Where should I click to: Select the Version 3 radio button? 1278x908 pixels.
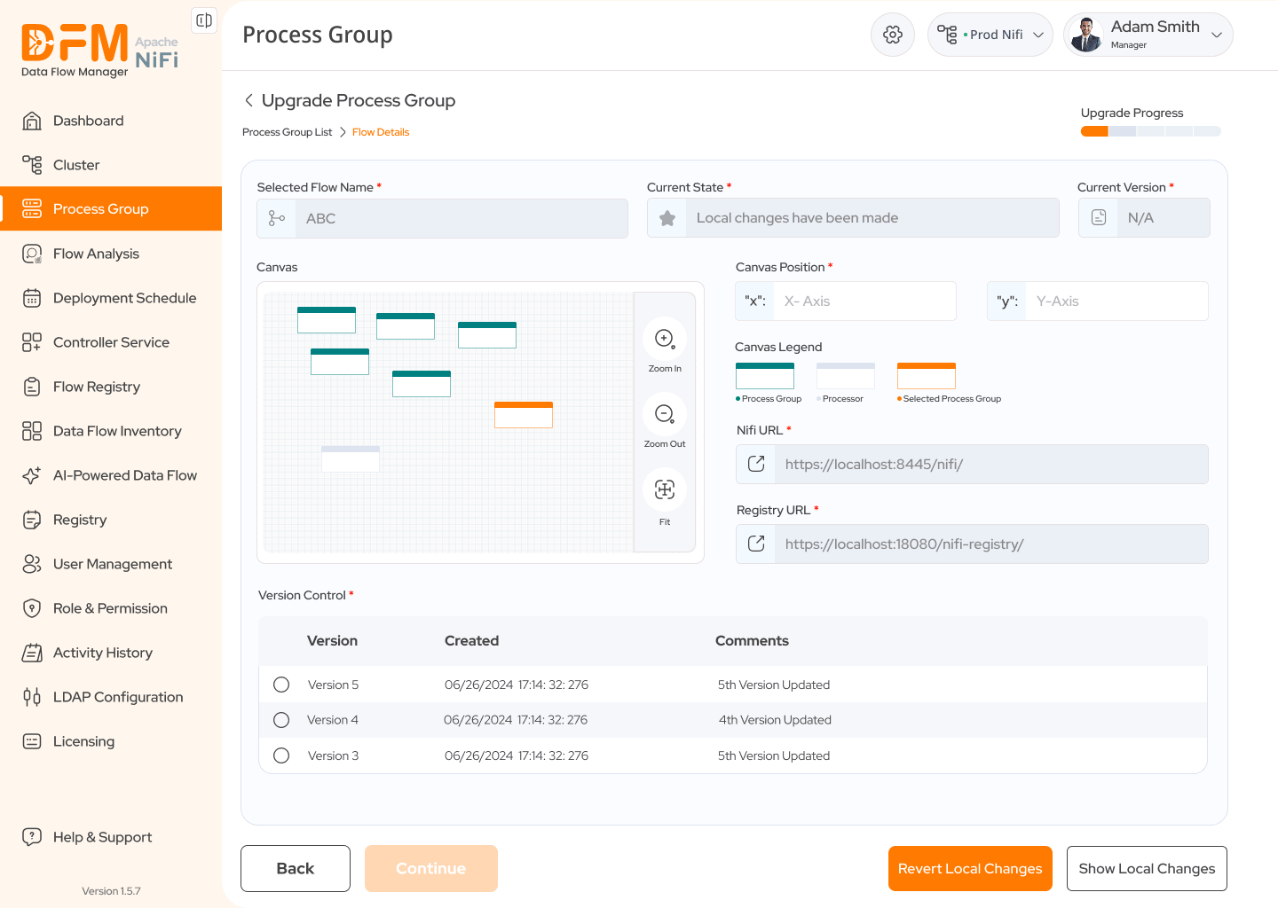pyautogui.click(x=281, y=755)
